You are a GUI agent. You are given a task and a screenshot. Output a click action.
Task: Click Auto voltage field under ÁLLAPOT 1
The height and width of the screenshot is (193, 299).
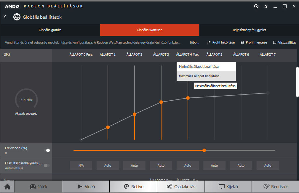coord(108,165)
